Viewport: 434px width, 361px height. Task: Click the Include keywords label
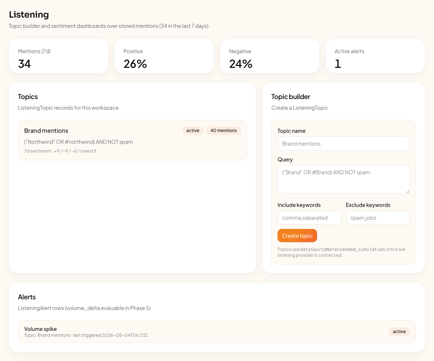click(299, 205)
